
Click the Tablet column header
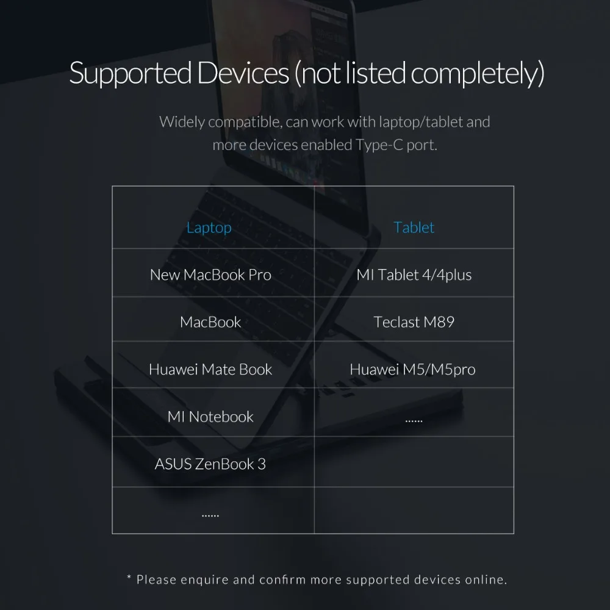coord(414,227)
